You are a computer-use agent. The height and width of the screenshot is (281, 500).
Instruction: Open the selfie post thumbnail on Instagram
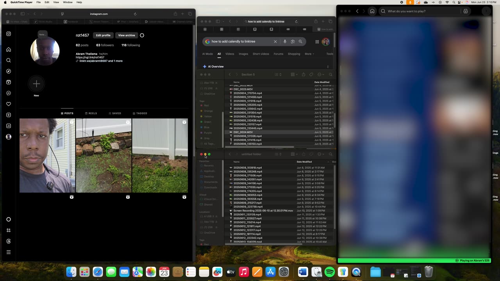point(47,155)
